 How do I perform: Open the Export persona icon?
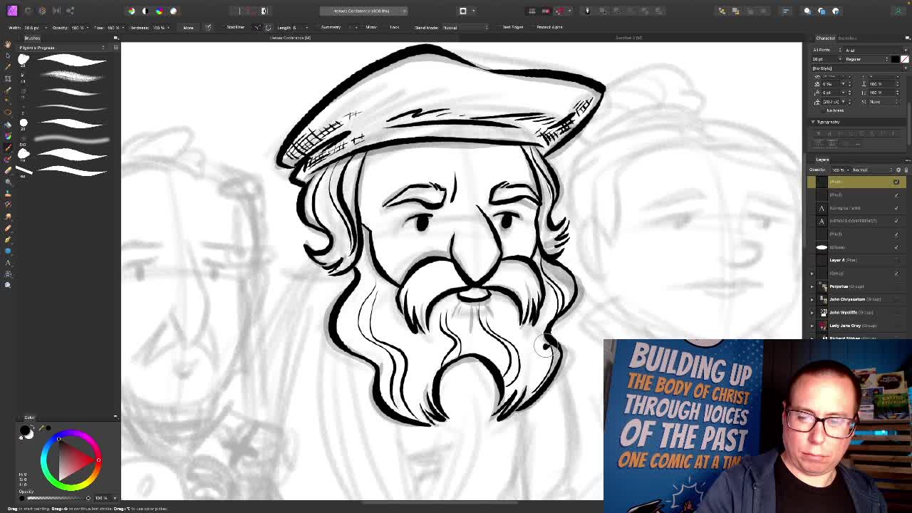(70, 11)
